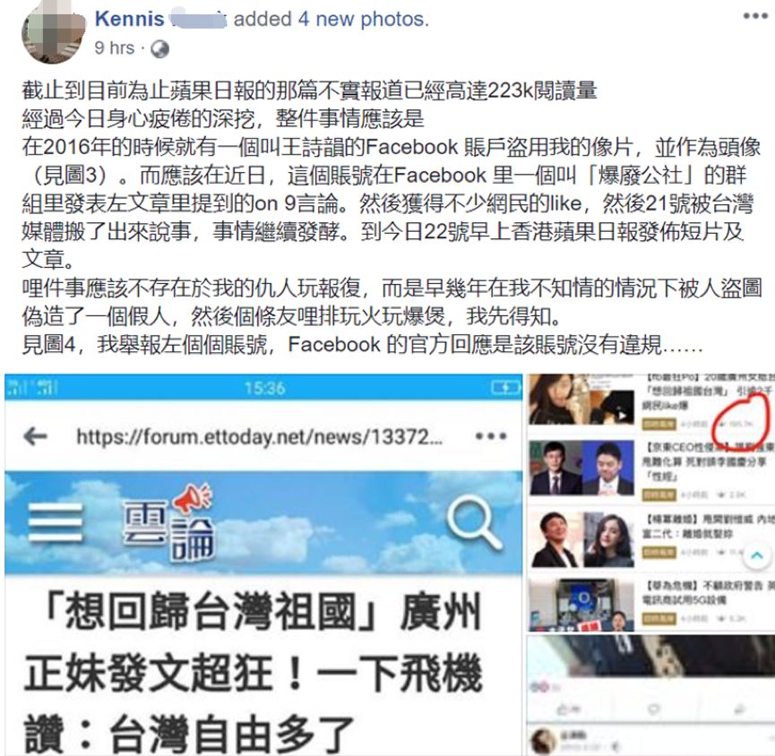Image resolution: width=775 pixels, height=756 pixels.
Task: Open the three-dots menu beside ettoday URL
Action: (x=490, y=436)
